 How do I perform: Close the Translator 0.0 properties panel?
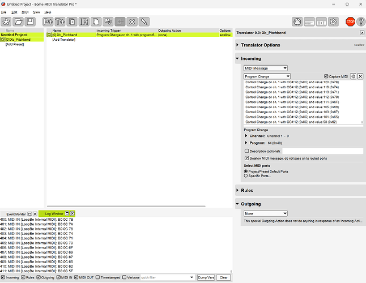tap(362, 33)
